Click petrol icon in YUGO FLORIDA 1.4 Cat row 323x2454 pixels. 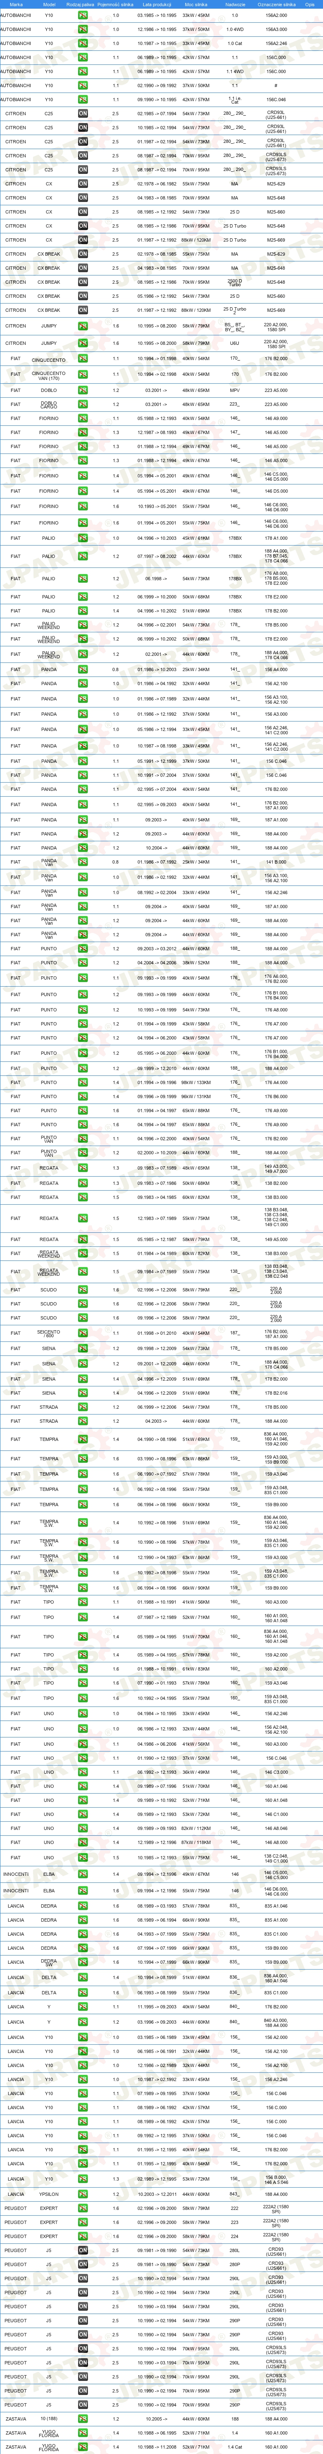(x=83, y=2447)
